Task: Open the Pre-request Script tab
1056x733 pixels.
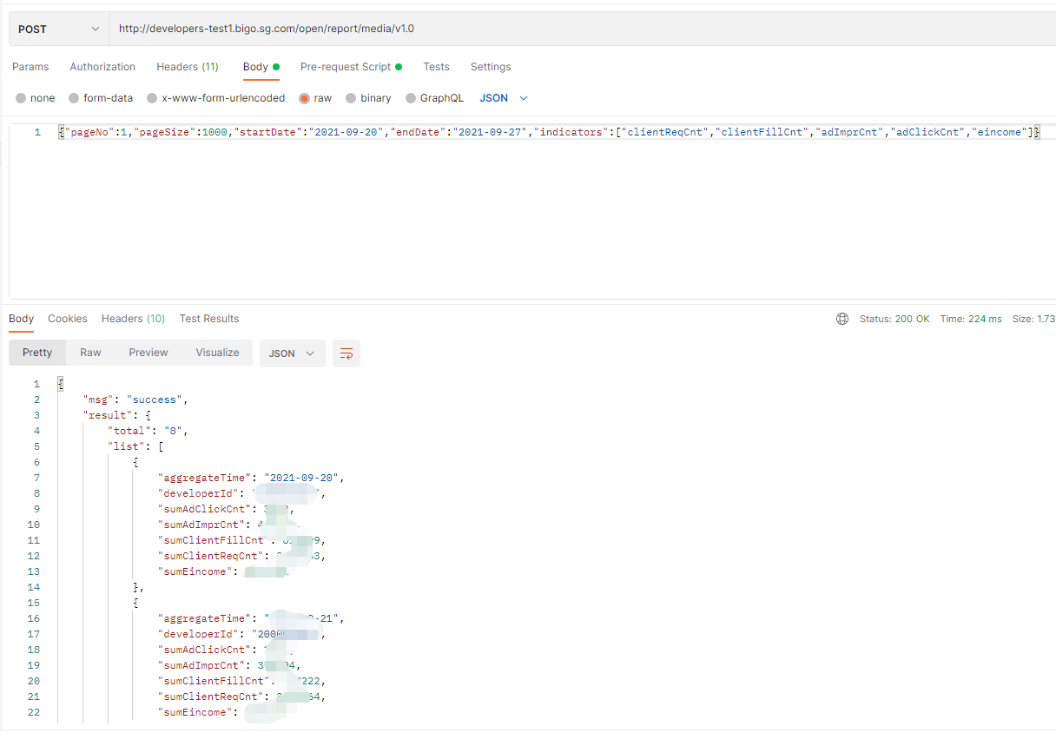Action: (x=346, y=67)
